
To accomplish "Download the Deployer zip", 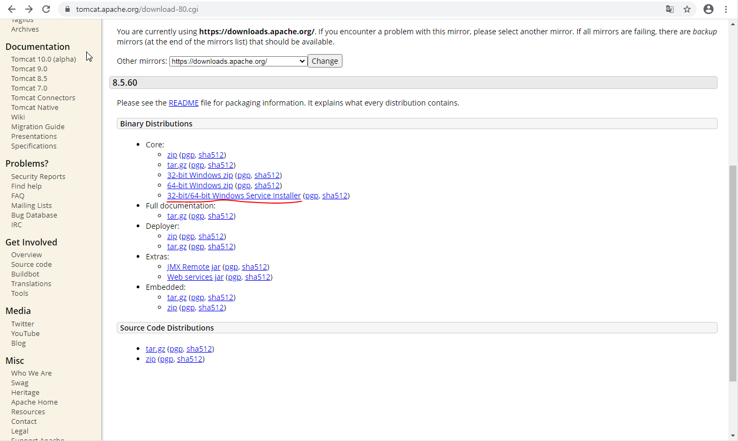I will point(172,236).
